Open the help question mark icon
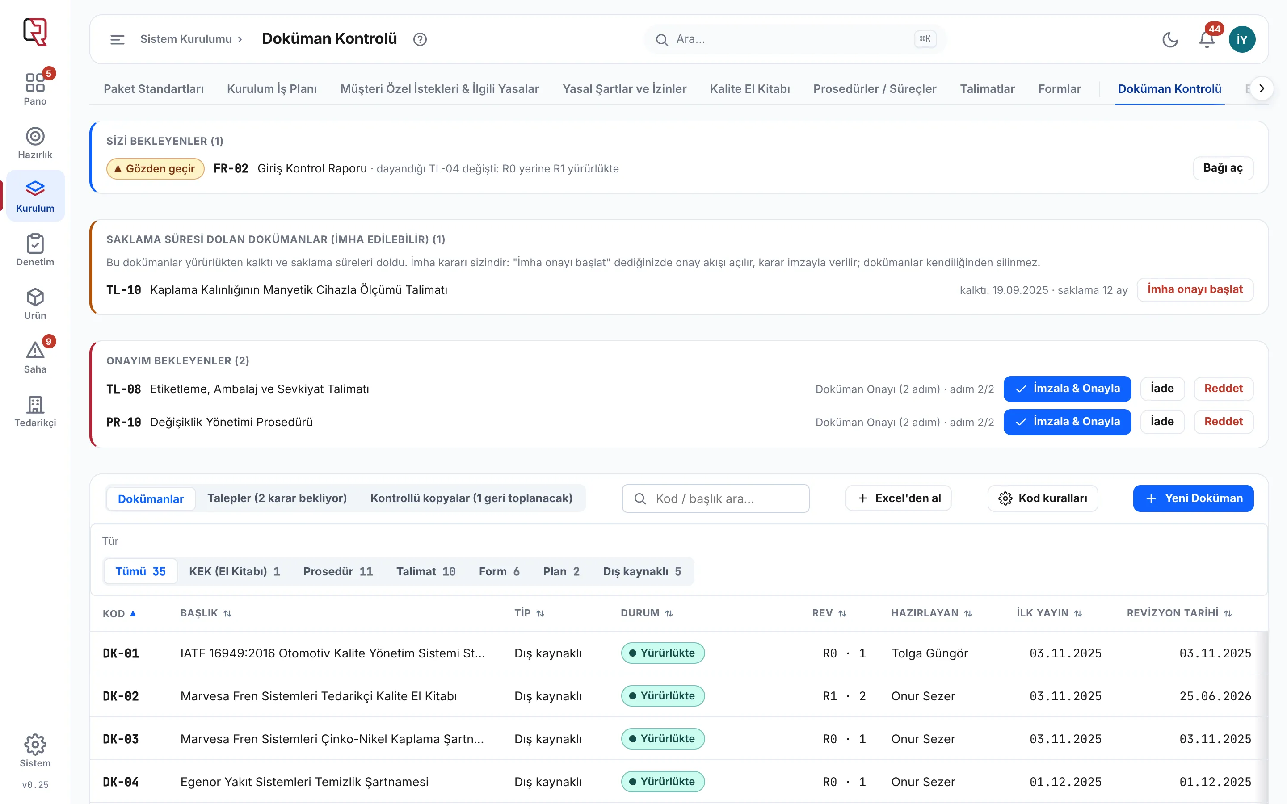Screen dimensions: 1287x804 [420, 39]
